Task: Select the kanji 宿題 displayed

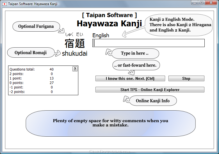Action: (75, 43)
